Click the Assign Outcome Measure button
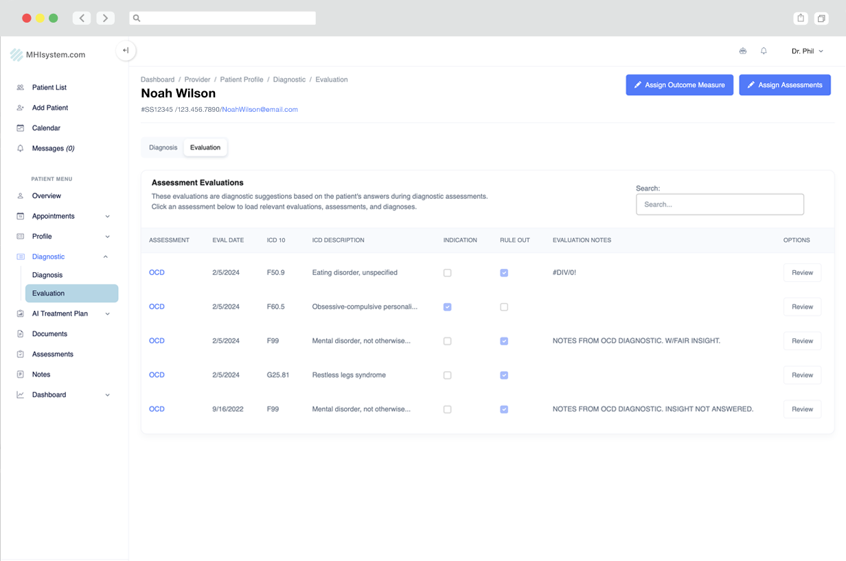Image resolution: width=846 pixels, height=561 pixels. (x=679, y=85)
